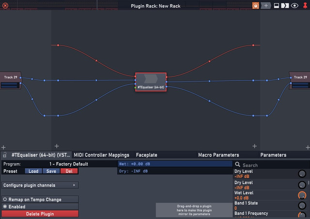Adjust the Dry: -INF dB level bar
The image size is (310, 219).
pos(175,171)
